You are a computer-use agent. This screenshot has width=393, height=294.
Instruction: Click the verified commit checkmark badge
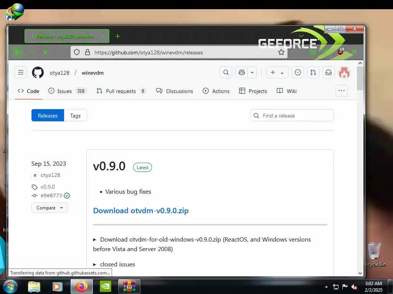[x=67, y=196]
